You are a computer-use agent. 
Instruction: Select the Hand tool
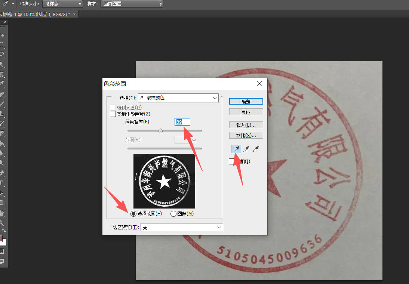pos(2,213)
